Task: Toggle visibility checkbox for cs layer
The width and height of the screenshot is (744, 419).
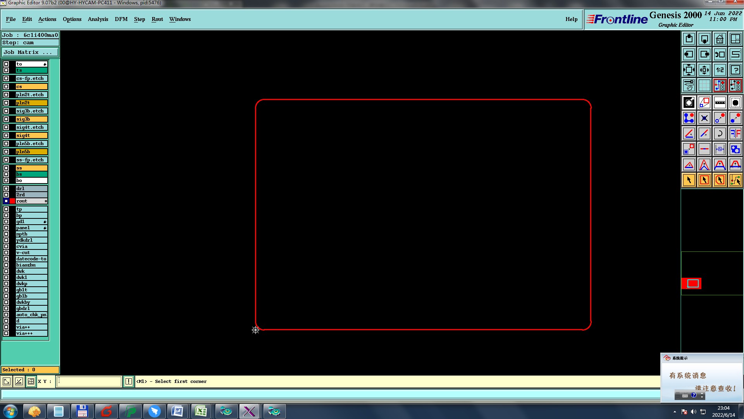Action: (x=6, y=87)
